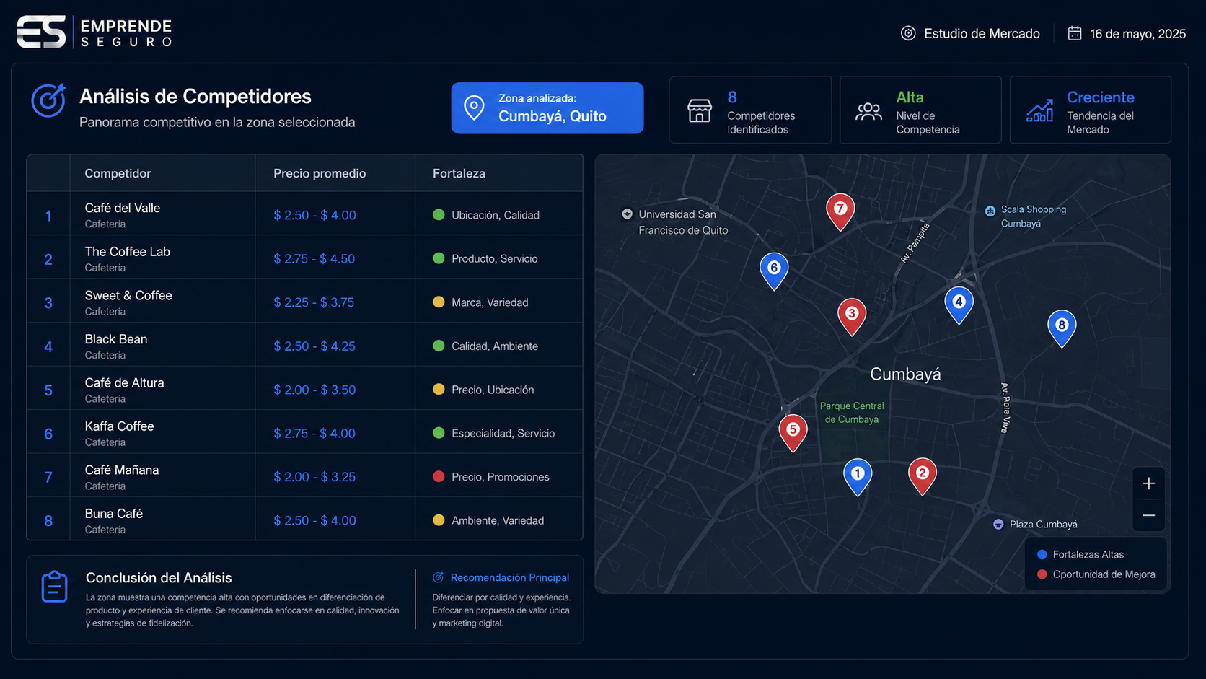Click the Zona analizada Cumbayá, Quito button

(x=547, y=108)
